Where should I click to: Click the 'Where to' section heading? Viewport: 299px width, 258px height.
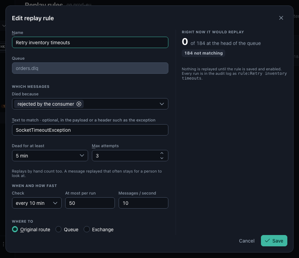point(23,221)
